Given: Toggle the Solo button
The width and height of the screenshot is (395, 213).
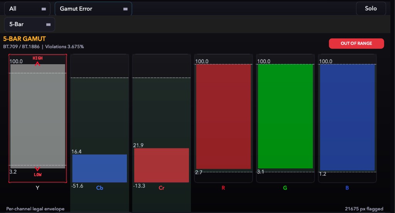Looking at the screenshot, I should 371,8.
